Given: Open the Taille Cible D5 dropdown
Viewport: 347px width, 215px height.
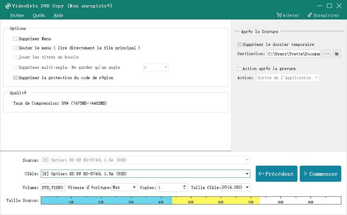Looking at the screenshot, I should [236, 187].
